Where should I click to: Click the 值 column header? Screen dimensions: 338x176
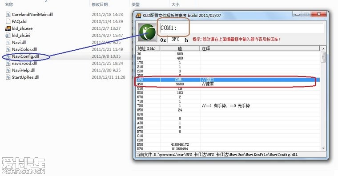pos(180,48)
